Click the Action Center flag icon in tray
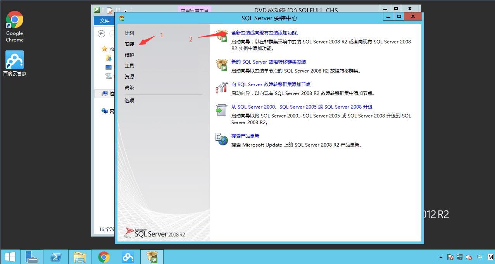The width and height of the screenshot is (495, 264). [x=450, y=257]
